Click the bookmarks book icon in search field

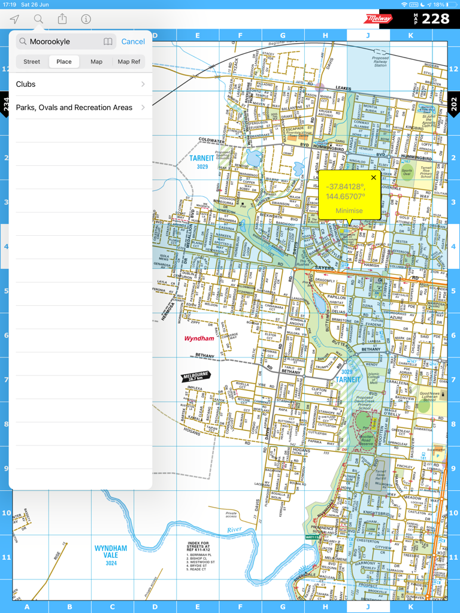pos(108,41)
